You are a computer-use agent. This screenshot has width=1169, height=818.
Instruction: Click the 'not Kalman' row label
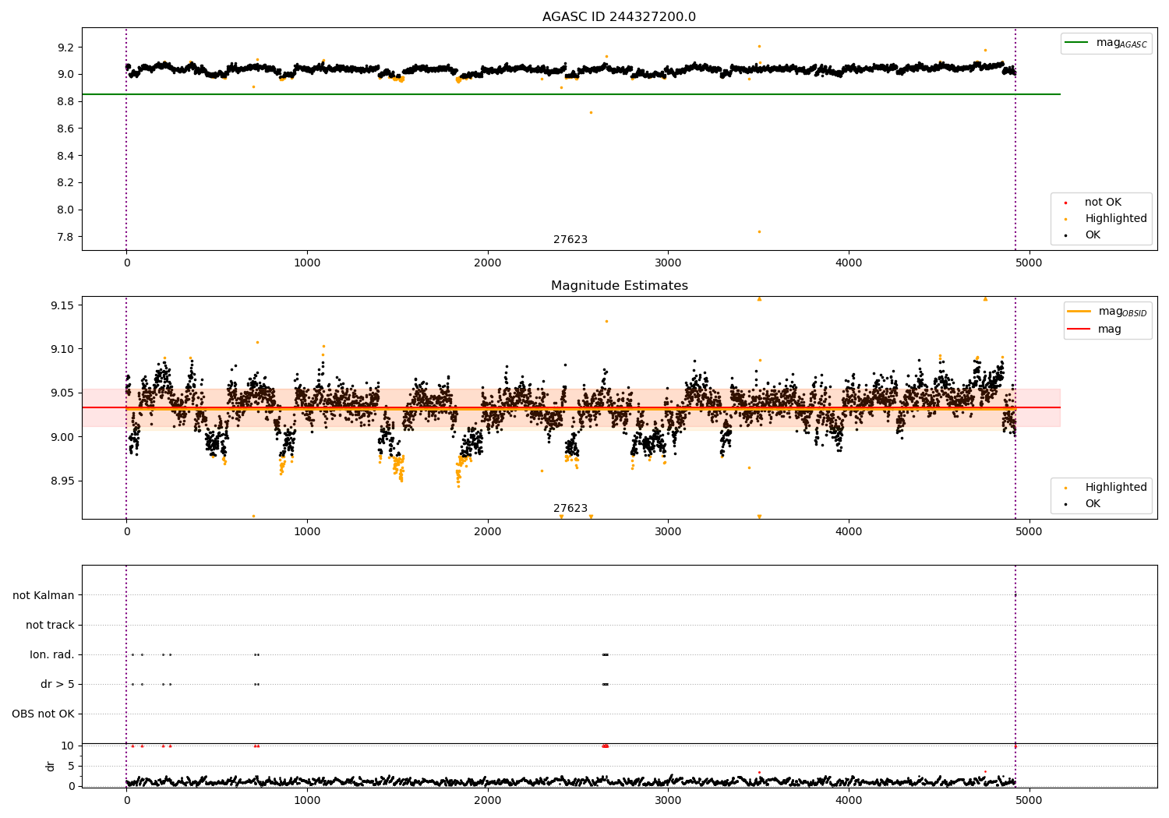coord(44,596)
